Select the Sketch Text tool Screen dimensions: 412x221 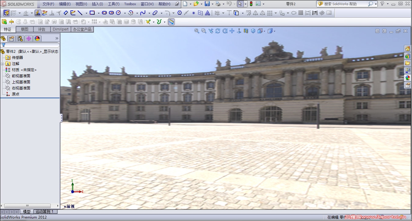(208, 13)
